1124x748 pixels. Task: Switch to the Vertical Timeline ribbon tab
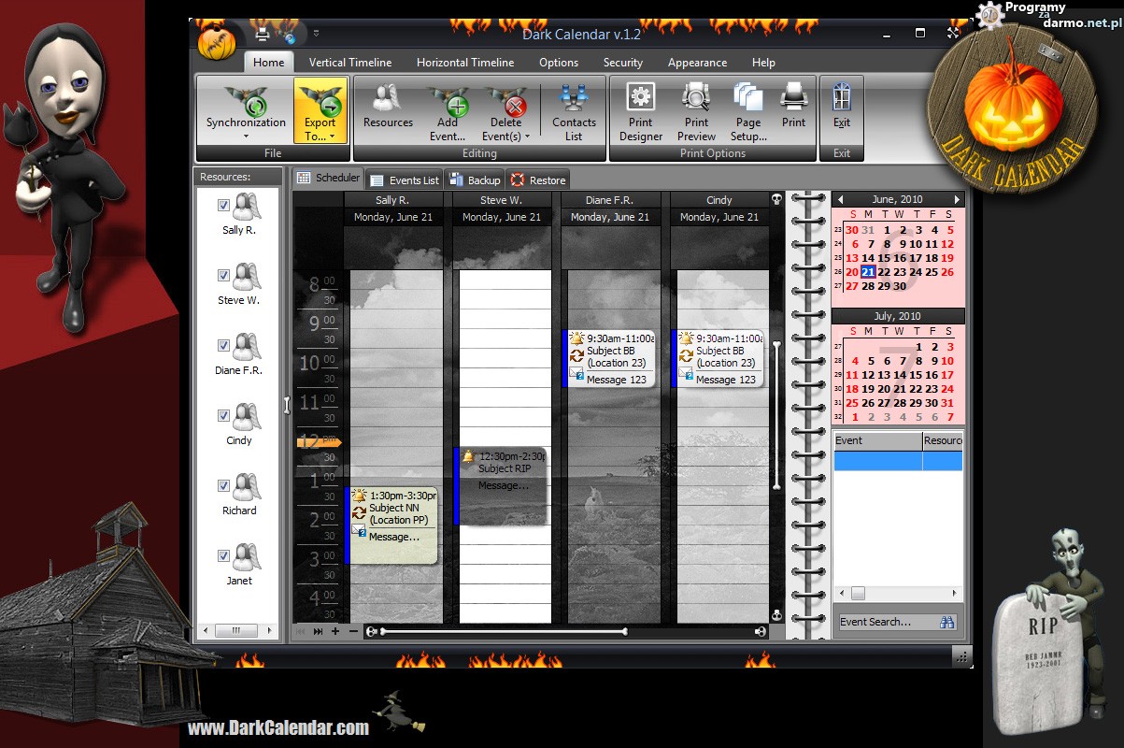pyautogui.click(x=349, y=63)
